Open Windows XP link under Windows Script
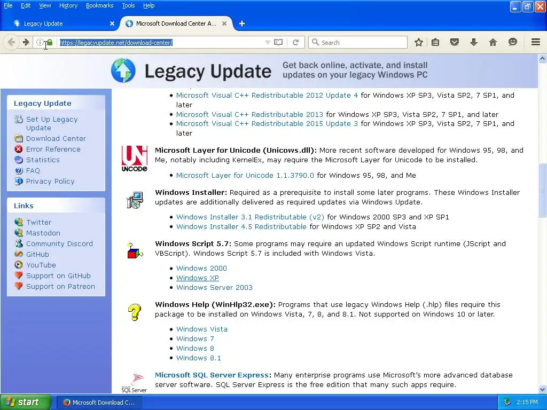Image resolution: width=547 pixels, height=410 pixels. tap(198, 278)
